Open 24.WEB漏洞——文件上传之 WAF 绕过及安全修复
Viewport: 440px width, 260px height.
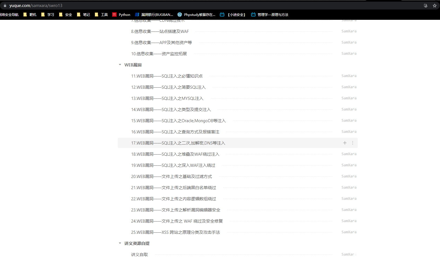(177, 221)
